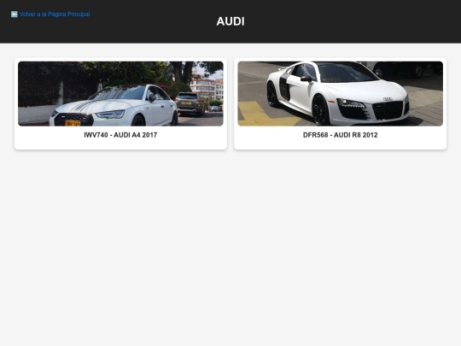This screenshot has height=346, width=461.
Task: Open the white Audi A4 photo
Action: [x=120, y=94]
